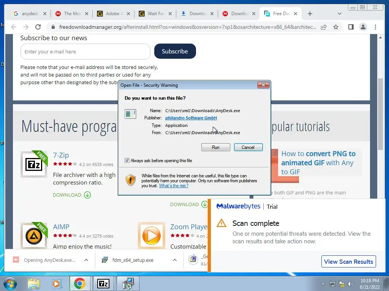The height and width of the screenshot is (291, 389).
Task: Click Run in the Security Warning dialog
Action: (216, 147)
